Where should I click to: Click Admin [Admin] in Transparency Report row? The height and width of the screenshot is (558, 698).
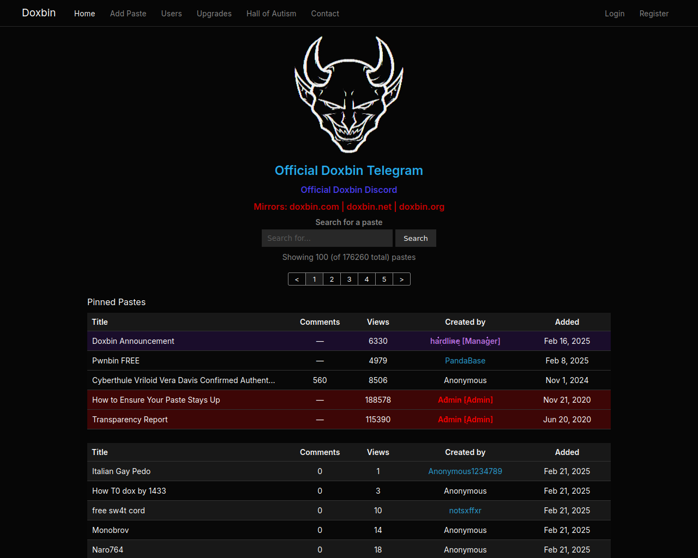point(465,420)
